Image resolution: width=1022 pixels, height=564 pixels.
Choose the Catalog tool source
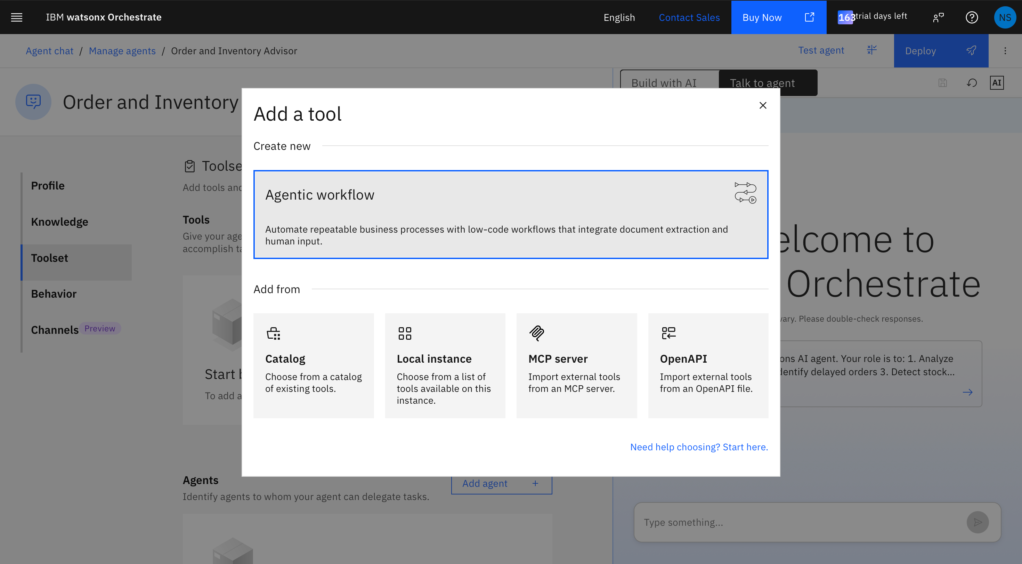314,365
